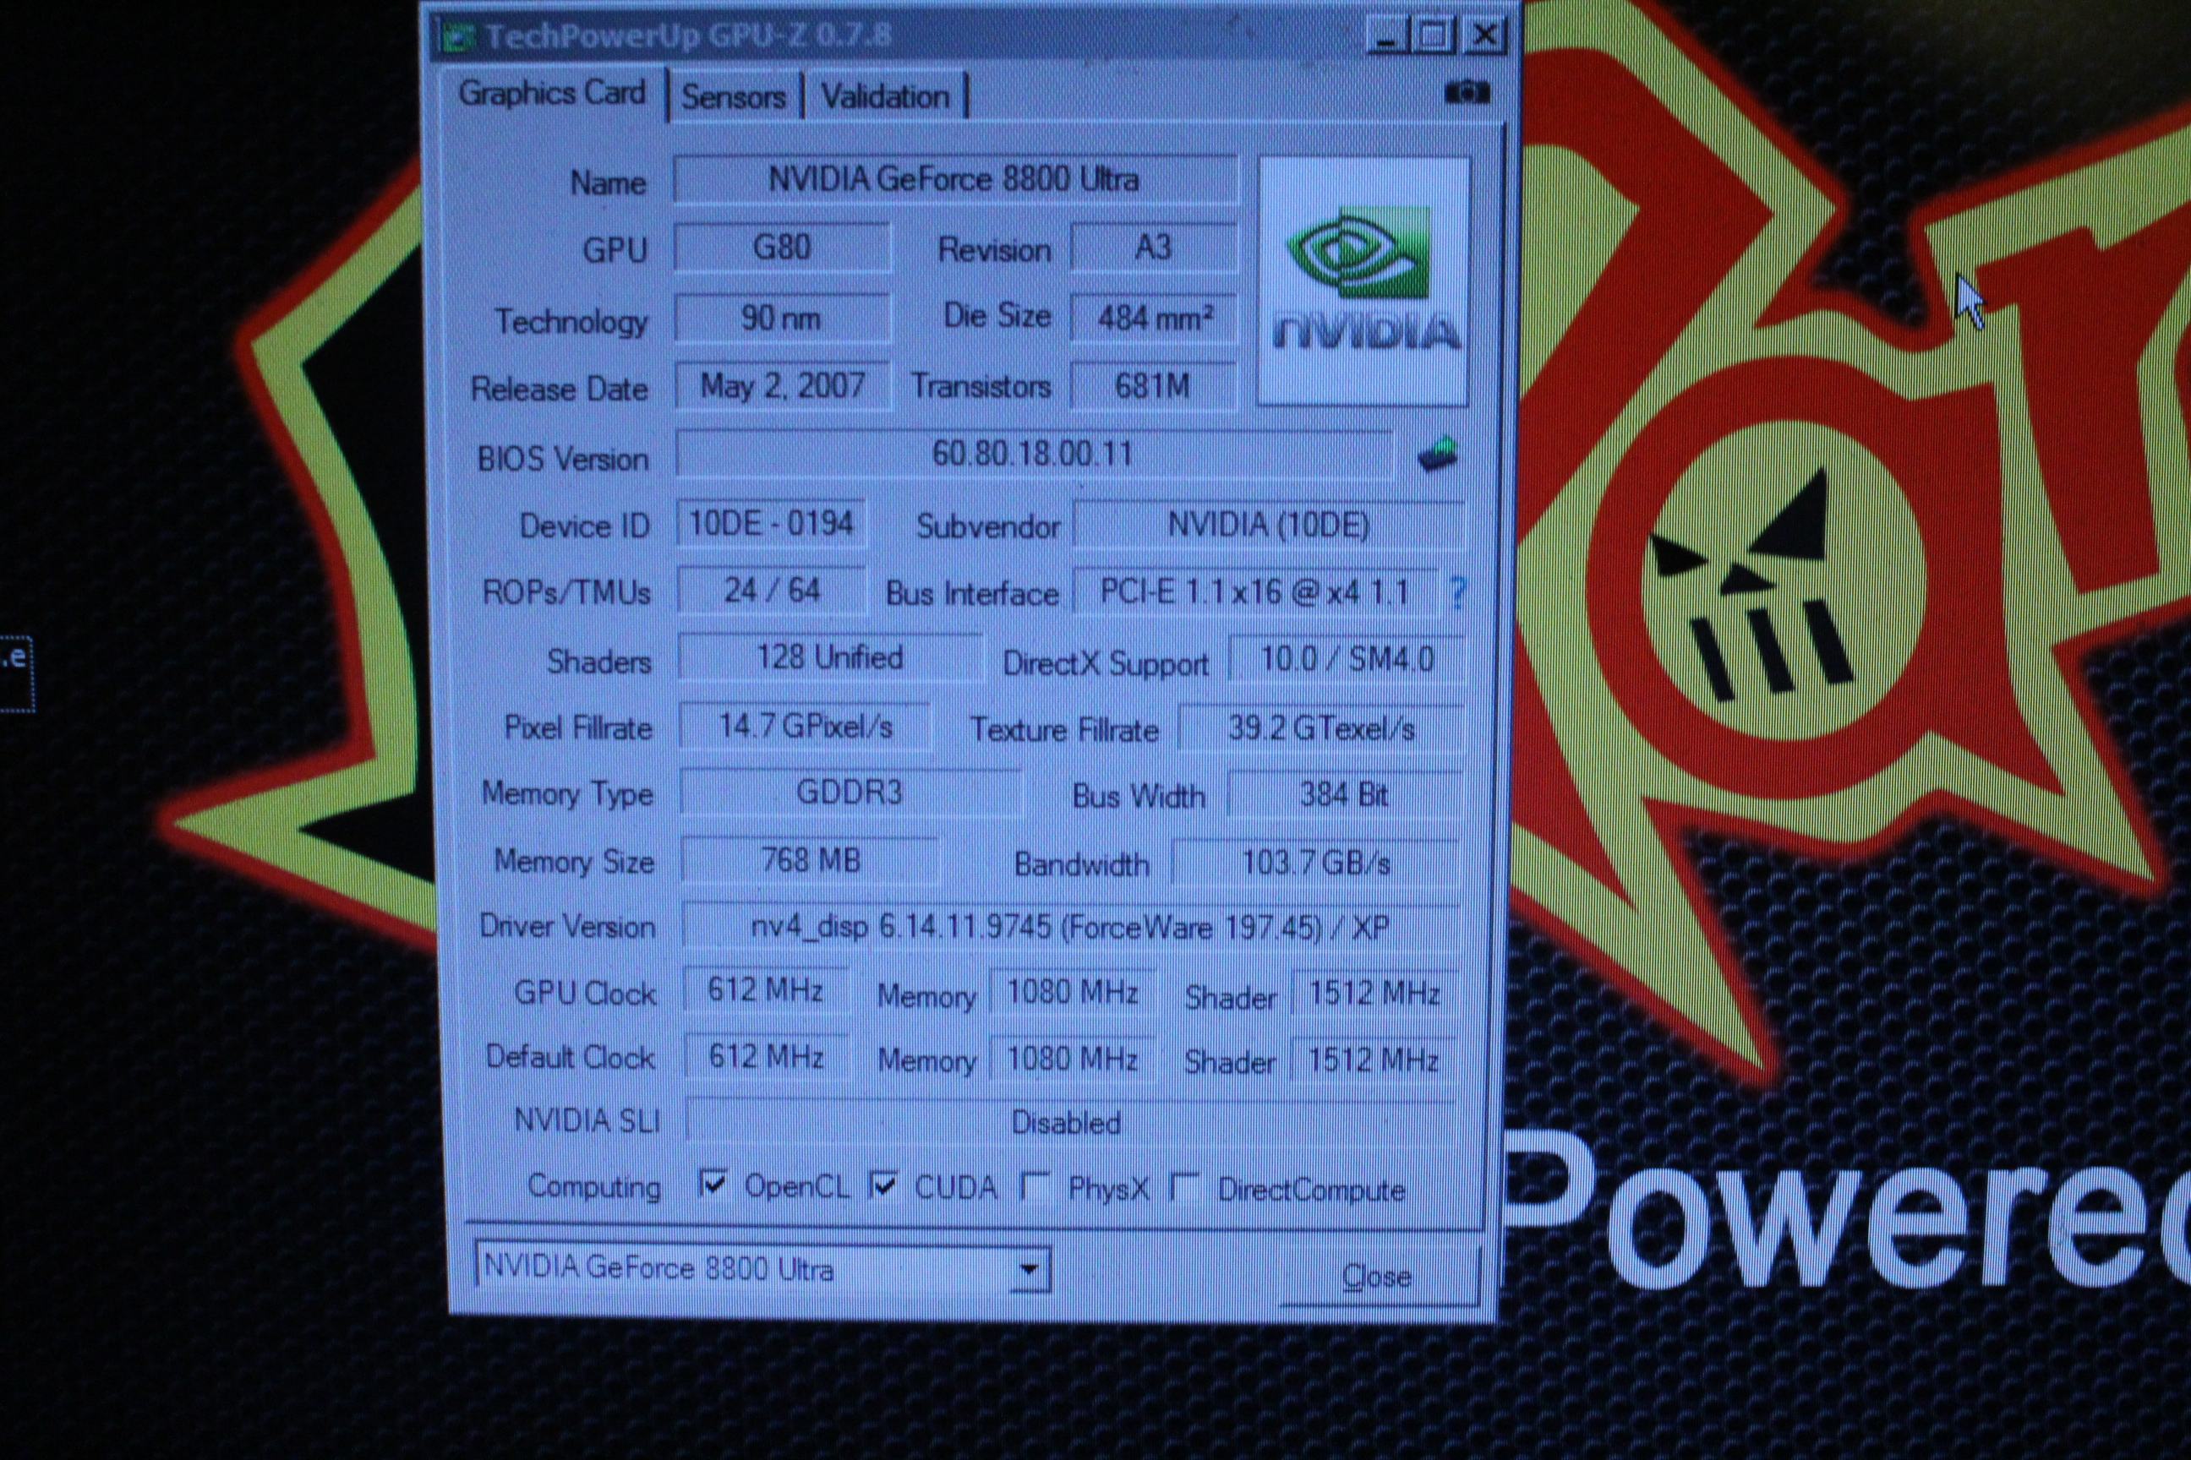Screen dimensions: 2191x1460
Task: Toggle the OpenCL checkbox
Action: coord(713,1185)
